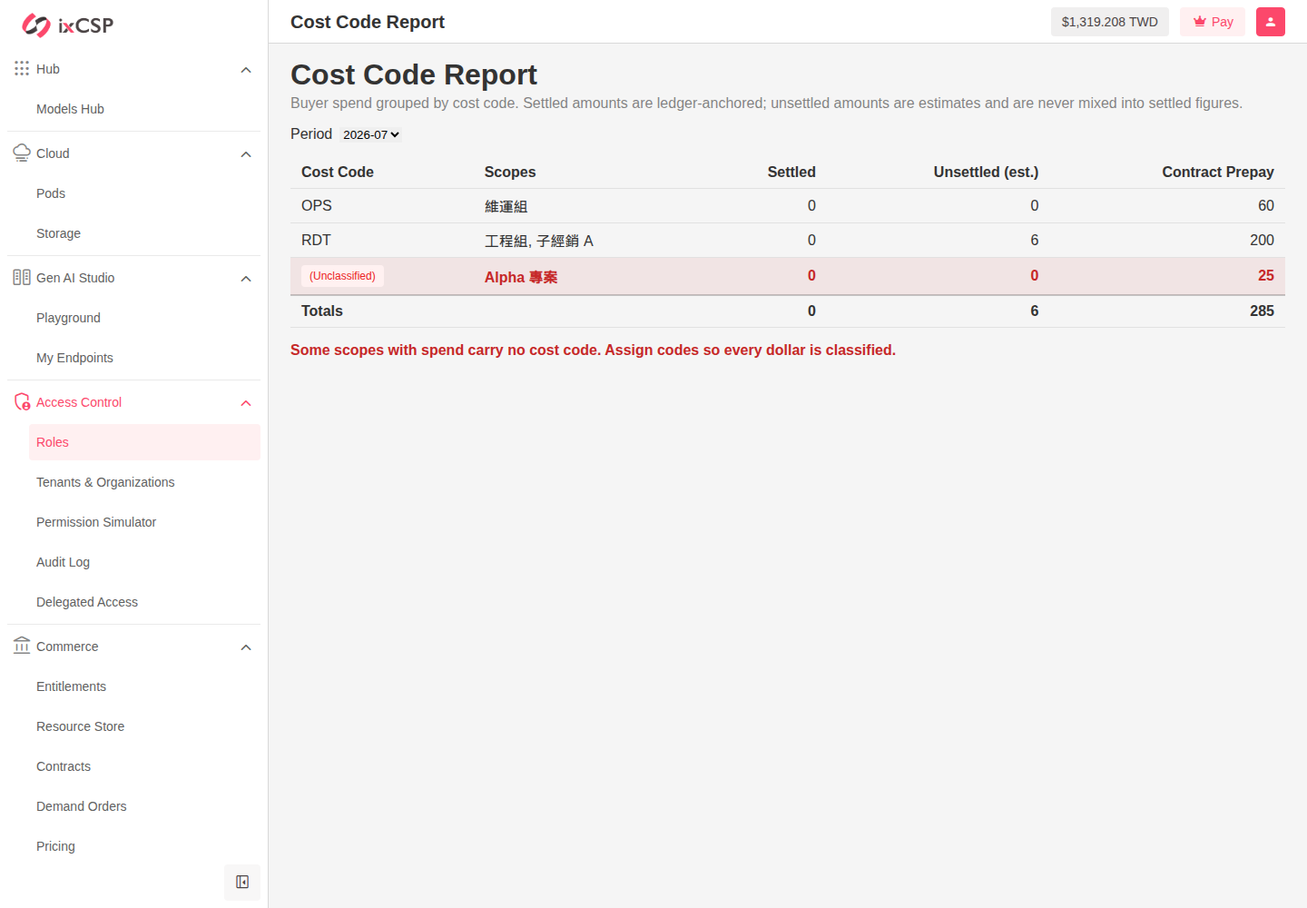Open the user profile icon
This screenshot has height=908, width=1307.
tap(1271, 22)
